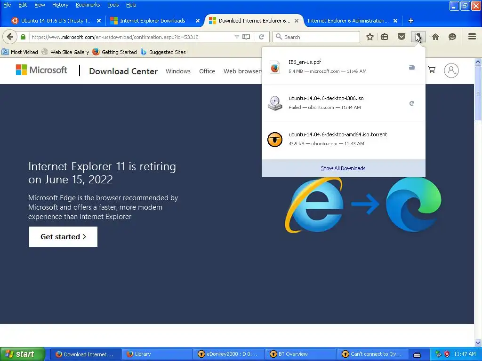Click Show All Downloads
482x361 pixels.
343,168
